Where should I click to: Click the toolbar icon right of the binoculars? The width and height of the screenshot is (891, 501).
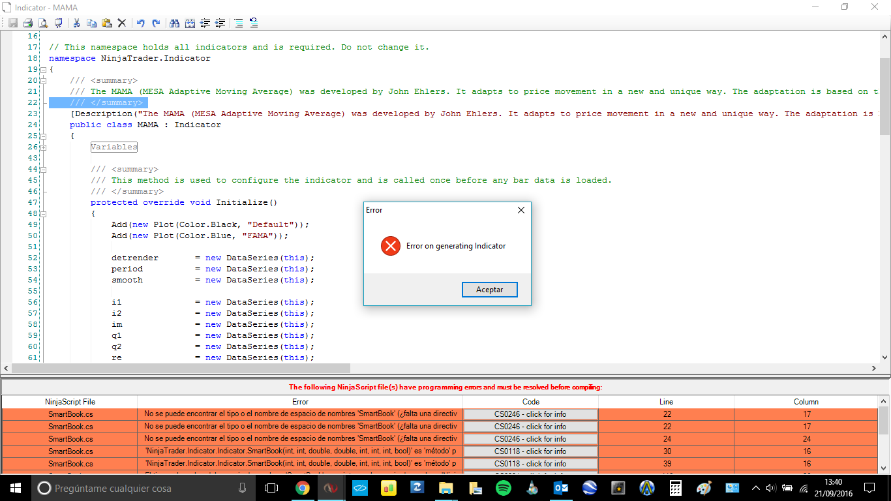point(190,23)
